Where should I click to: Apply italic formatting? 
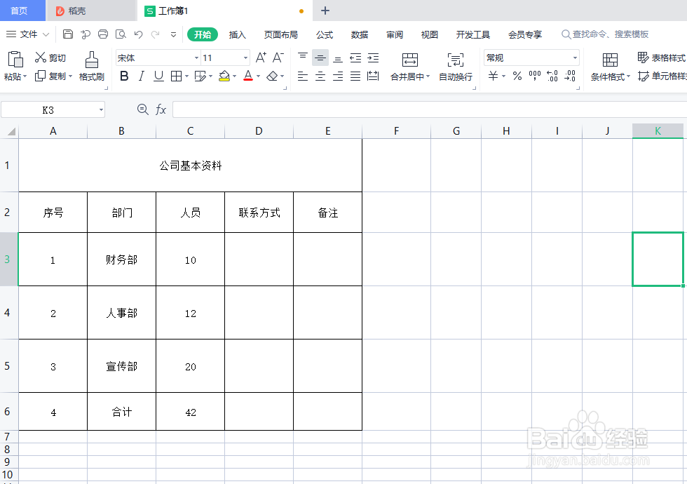(141, 76)
